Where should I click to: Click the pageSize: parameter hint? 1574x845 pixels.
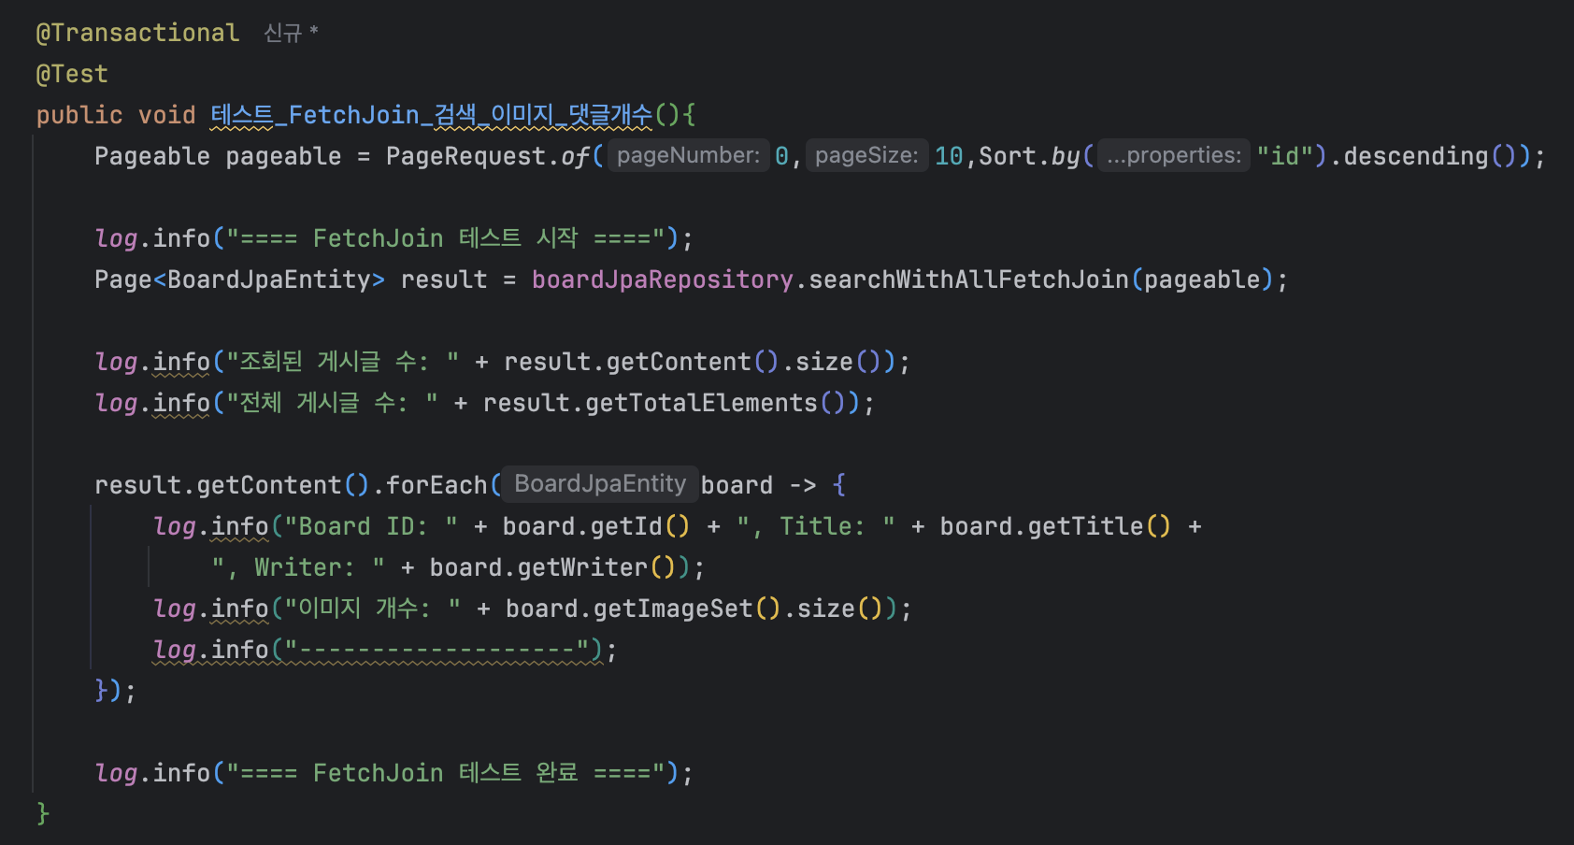(x=866, y=155)
